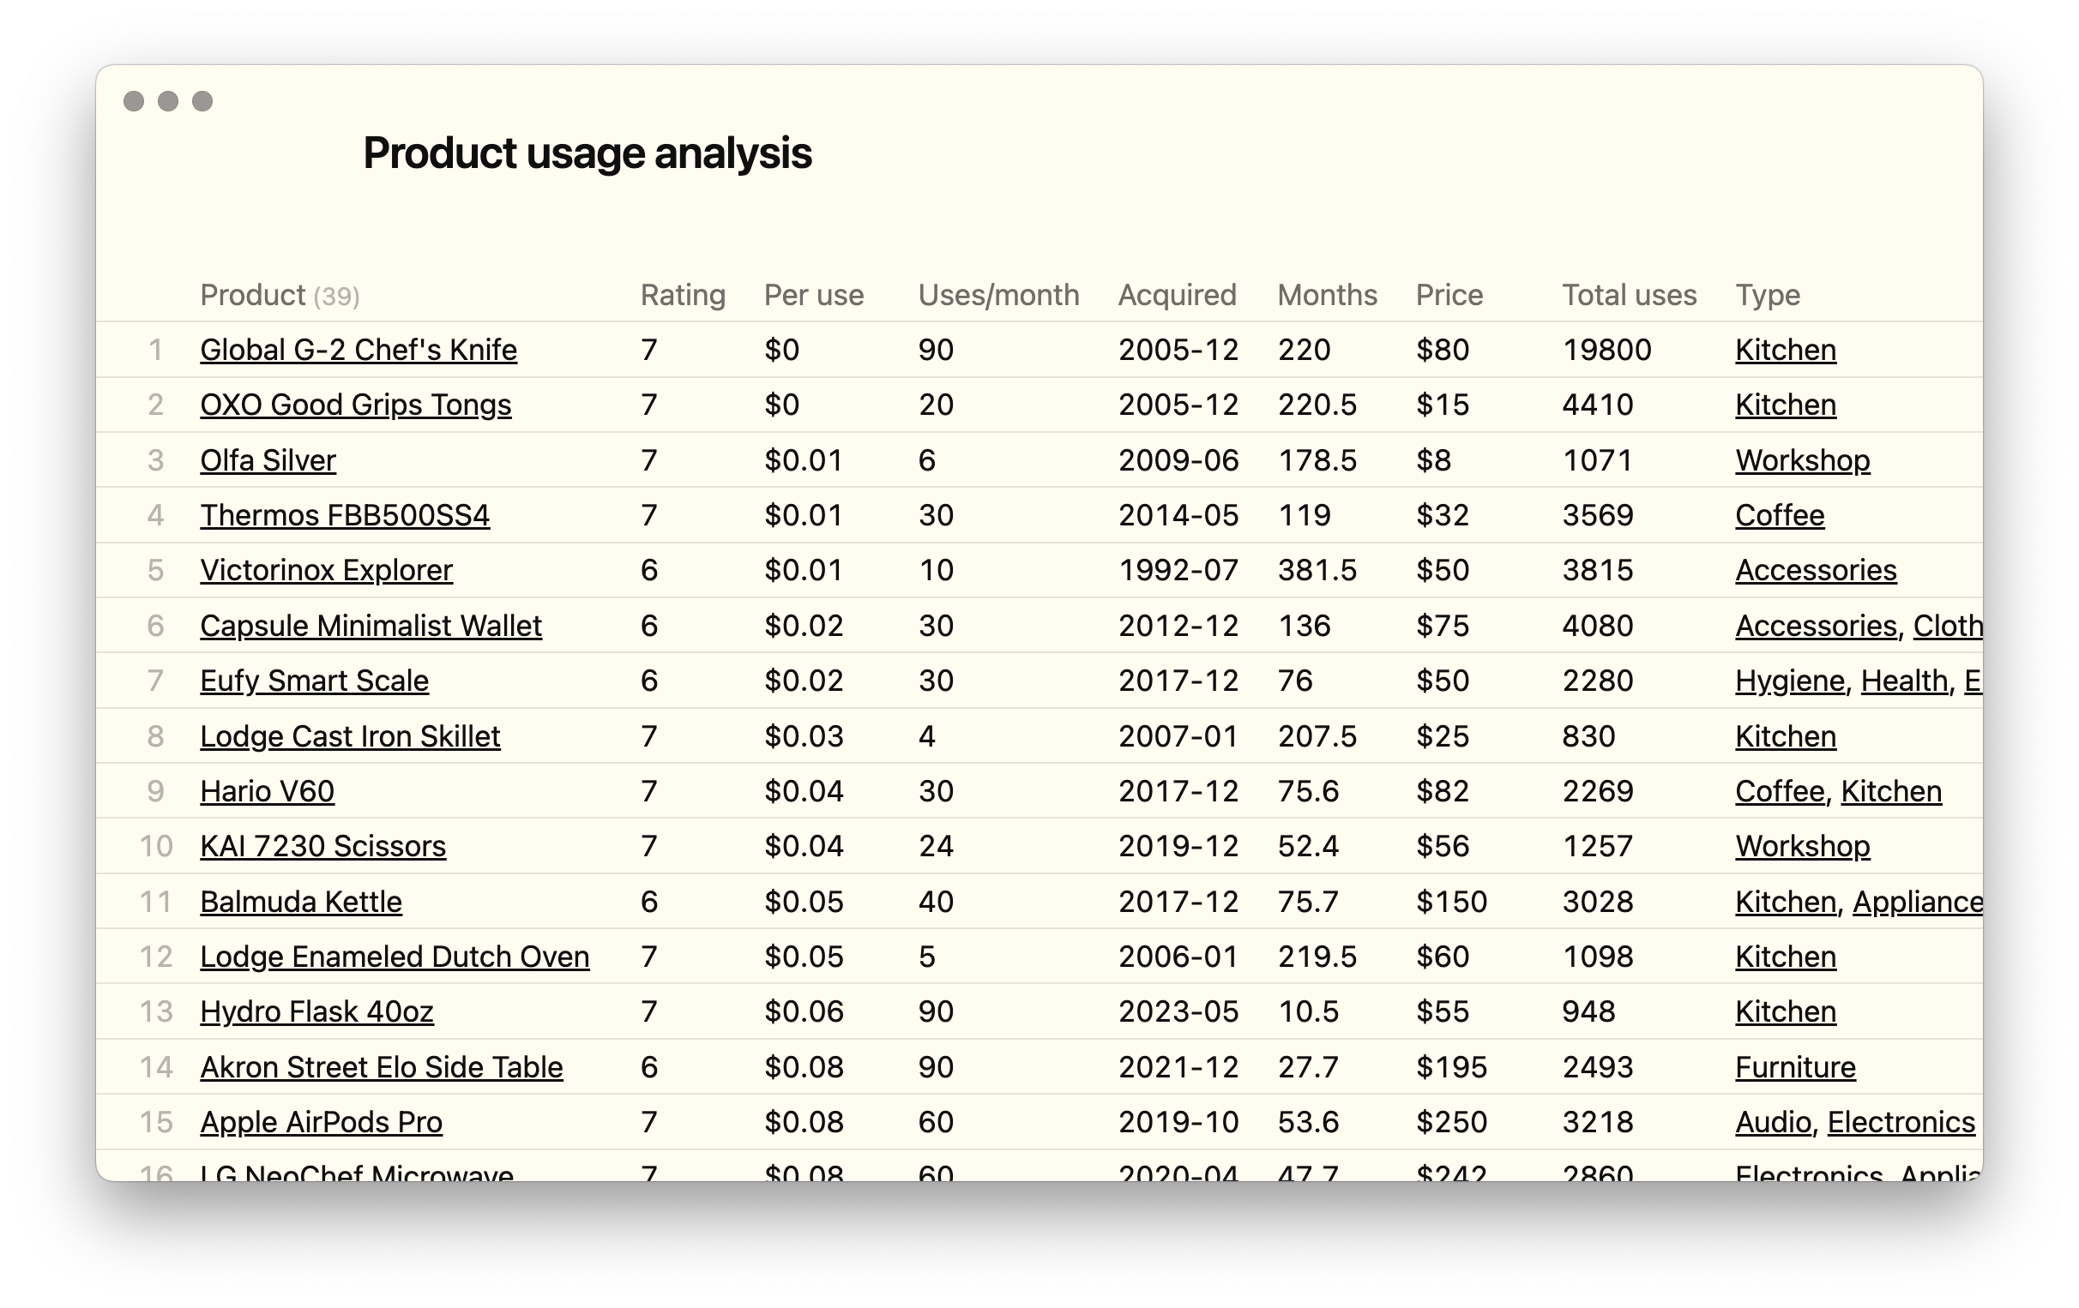Select the months value 178.5
The height and width of the screenshot is (1308, 2079).
(1317, 460)
